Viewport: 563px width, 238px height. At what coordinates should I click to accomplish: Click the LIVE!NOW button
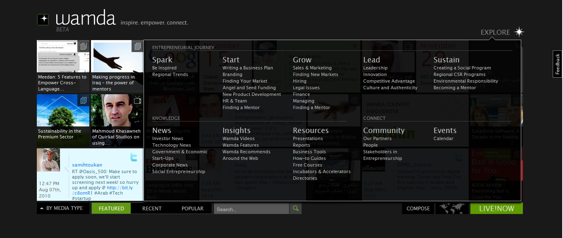tap(496, 209)
